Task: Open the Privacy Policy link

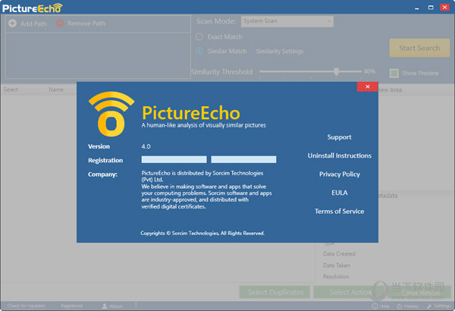Action: (x=340, y=174)
